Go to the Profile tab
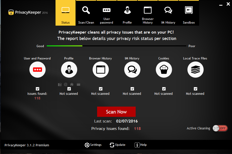The width and height of the screenshot is (232, 154). coord(127,13)
